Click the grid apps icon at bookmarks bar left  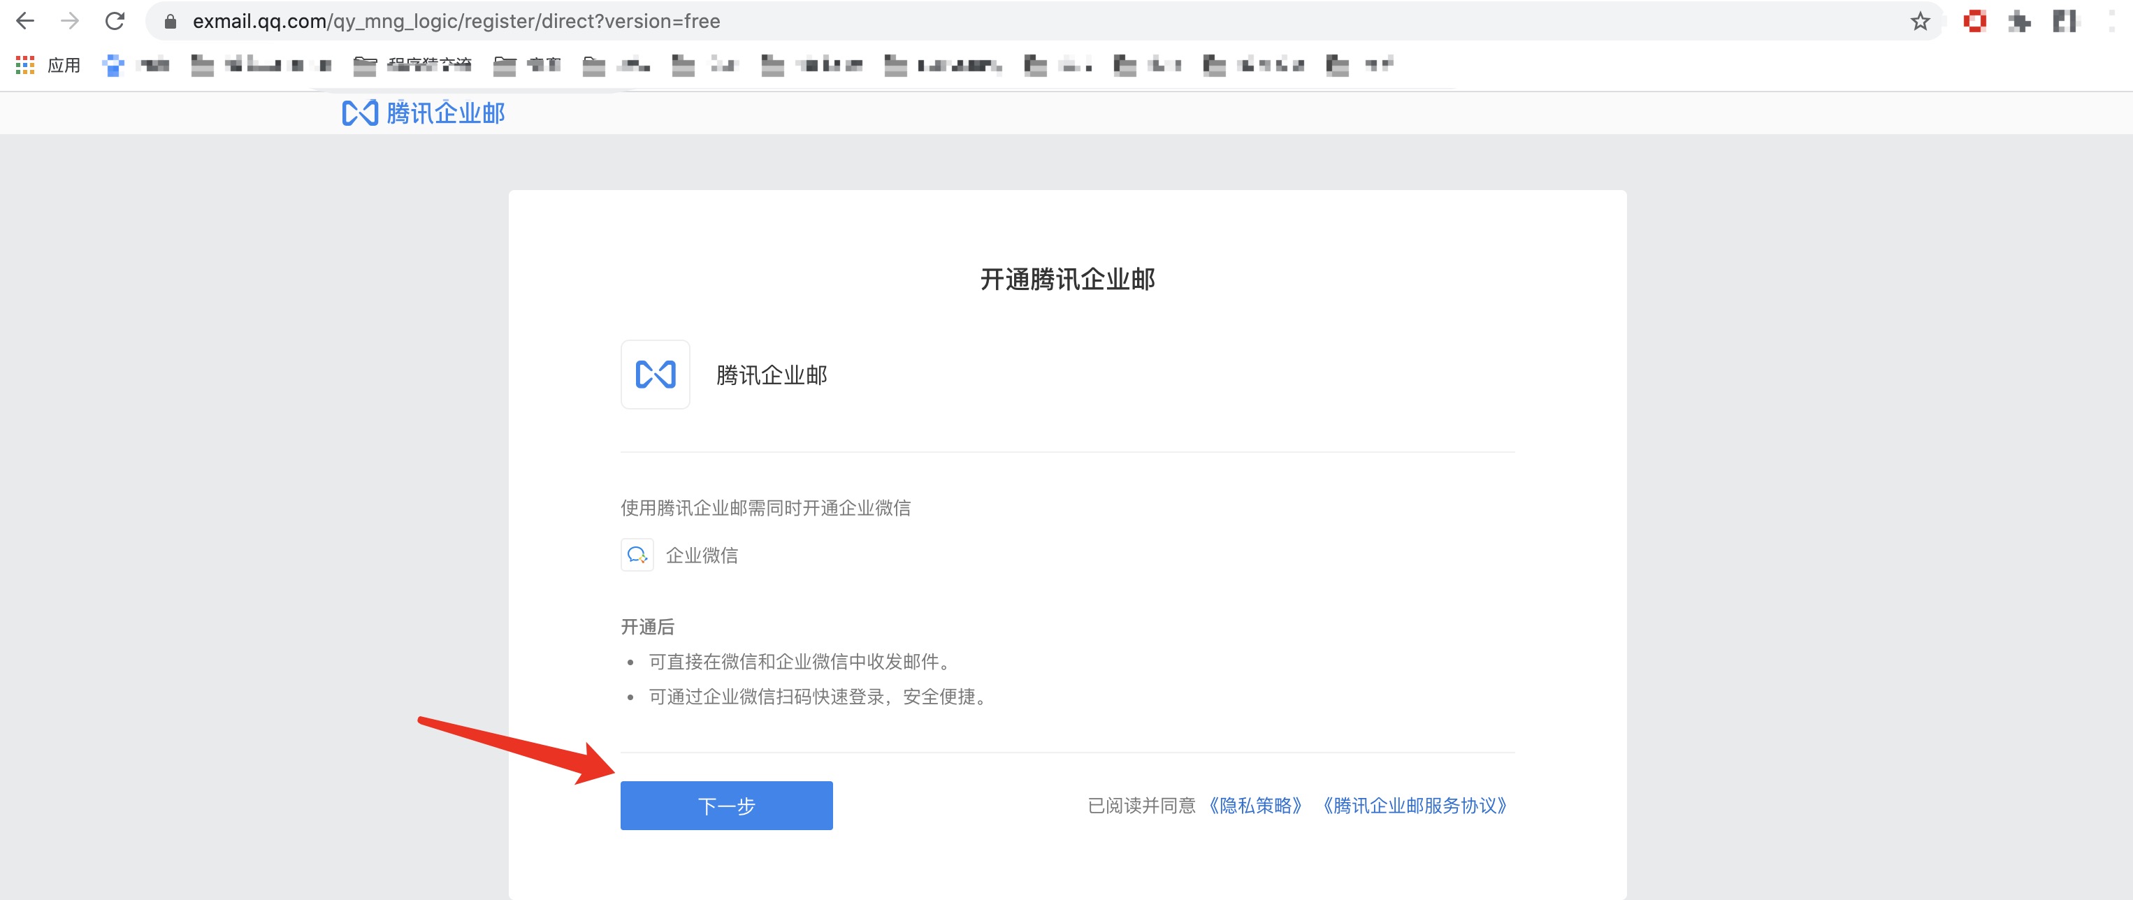coord(25,64)
